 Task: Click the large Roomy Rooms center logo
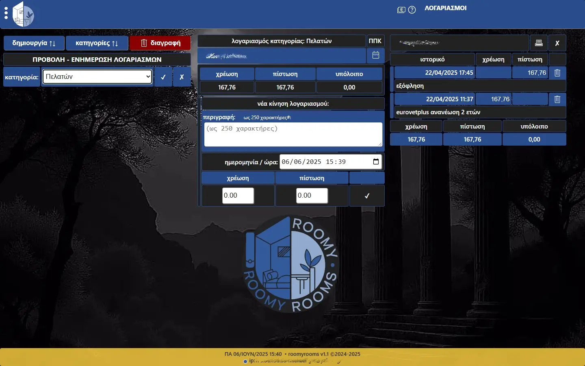[x=291, y=264]
